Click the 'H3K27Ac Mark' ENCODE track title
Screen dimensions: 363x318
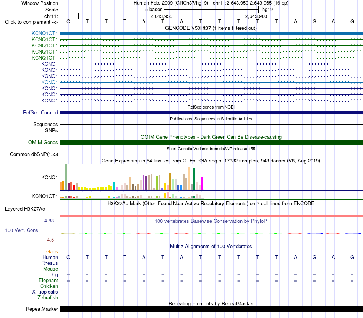(211, 204)
